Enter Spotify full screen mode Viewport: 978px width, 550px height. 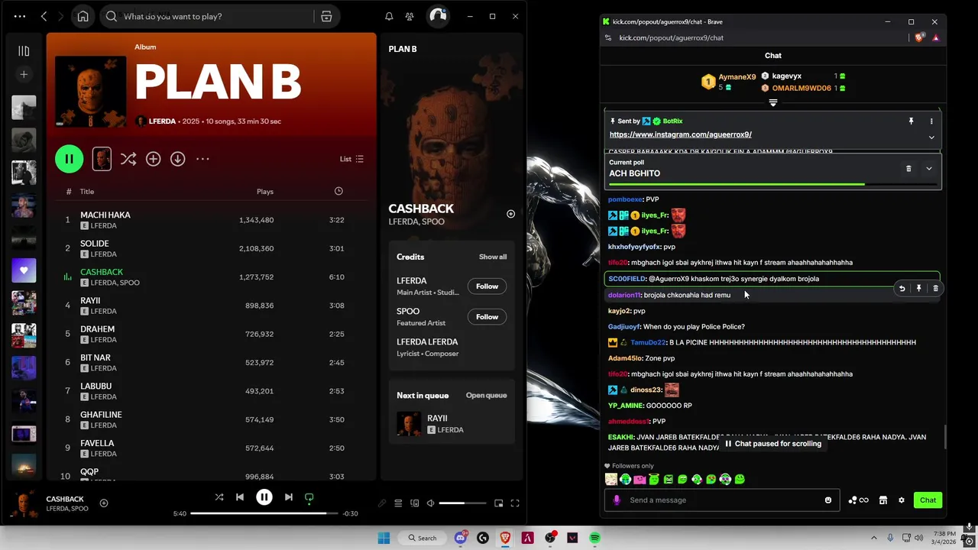coord(515,503)
